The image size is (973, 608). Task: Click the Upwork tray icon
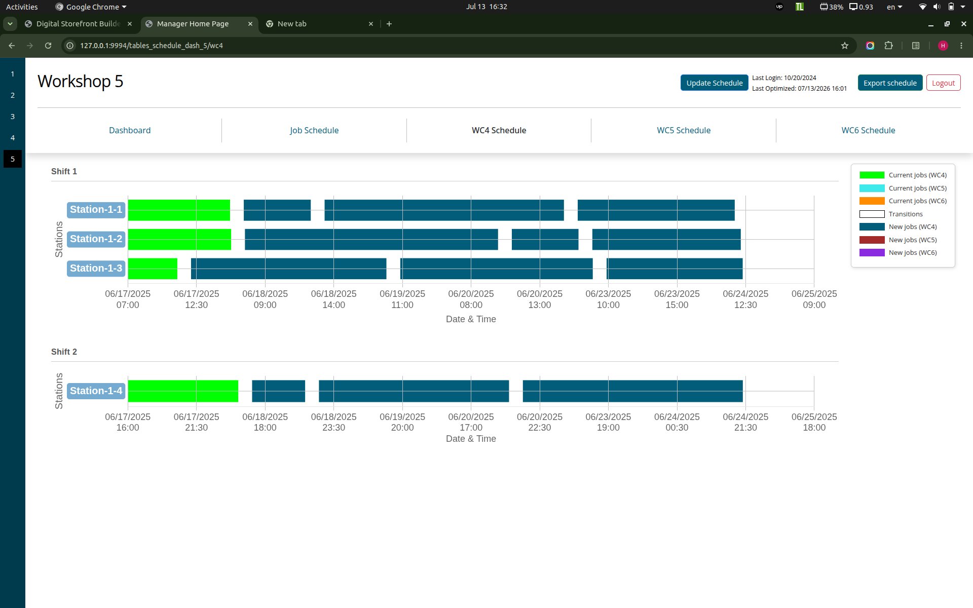[779, 7]
